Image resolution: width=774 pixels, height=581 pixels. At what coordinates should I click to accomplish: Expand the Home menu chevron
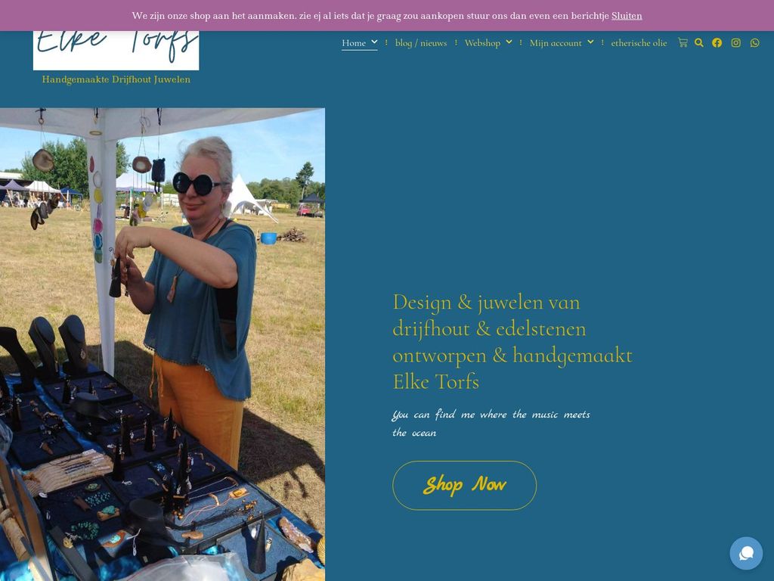374,42
